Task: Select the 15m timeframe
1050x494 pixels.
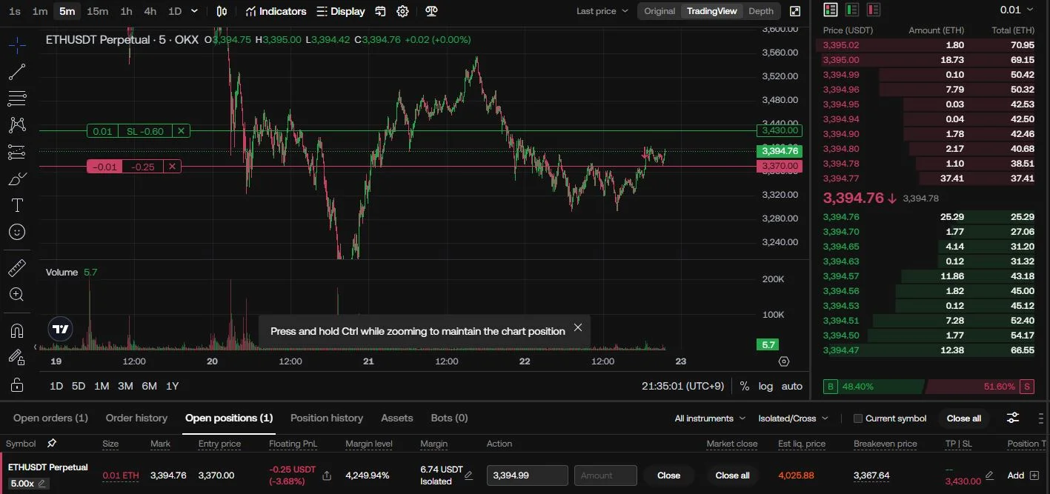Action: 97,11
